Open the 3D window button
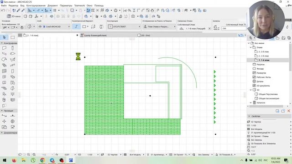 coord(14,16)
